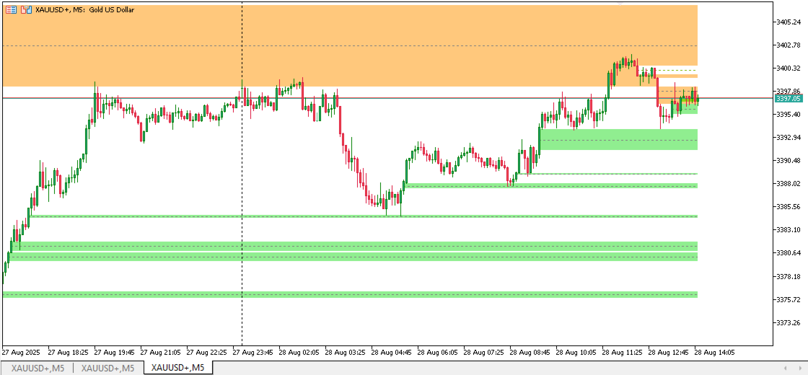Click the 3375.72 price axis label
This screenshot has width=808, height=375.
pos(789,299)
